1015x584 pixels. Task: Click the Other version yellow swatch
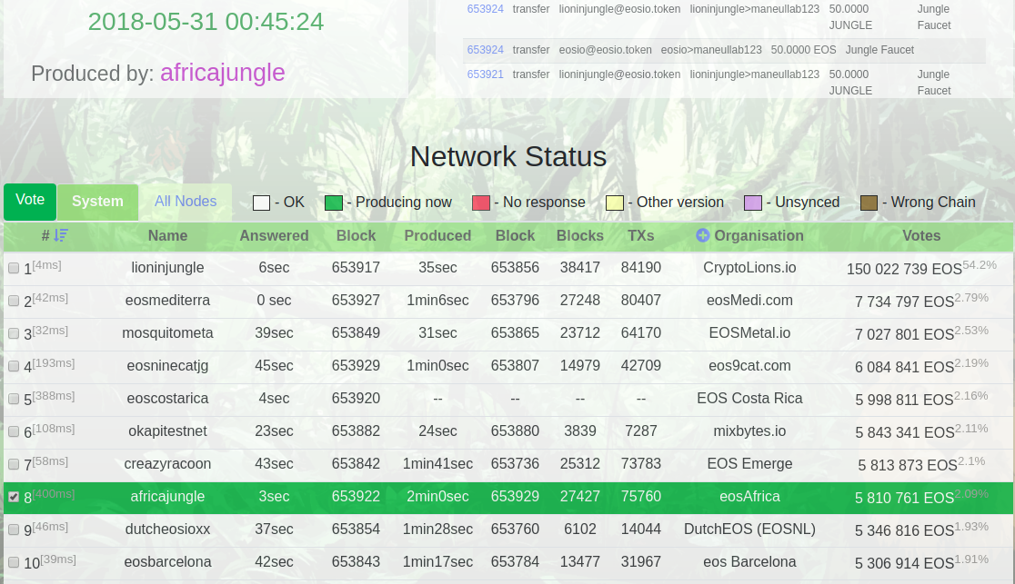pyautogui.click(x=614, y=203)
